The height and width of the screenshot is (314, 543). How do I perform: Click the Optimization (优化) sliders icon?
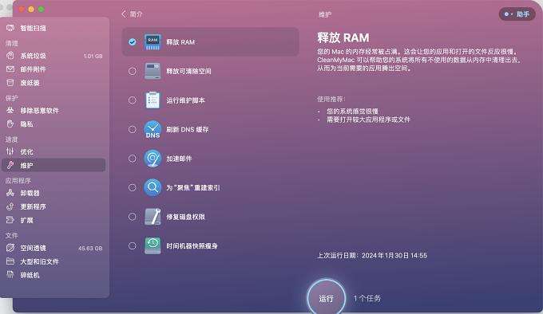pyautogui.click(x=10, y=151)
